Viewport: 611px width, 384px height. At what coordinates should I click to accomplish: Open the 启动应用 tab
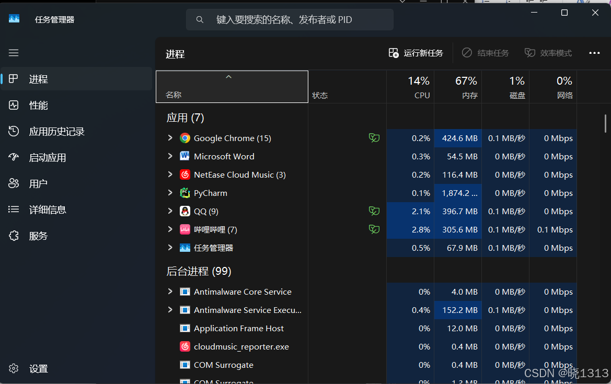coord(77,157)
